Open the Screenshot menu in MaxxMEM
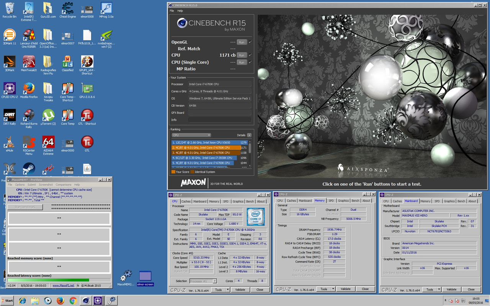 46,185
